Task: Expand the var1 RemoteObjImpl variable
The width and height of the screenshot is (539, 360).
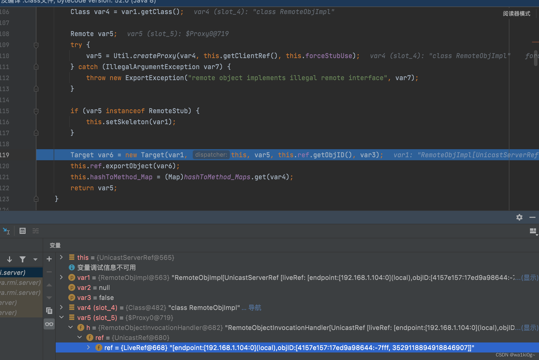Action: [61, 277]
